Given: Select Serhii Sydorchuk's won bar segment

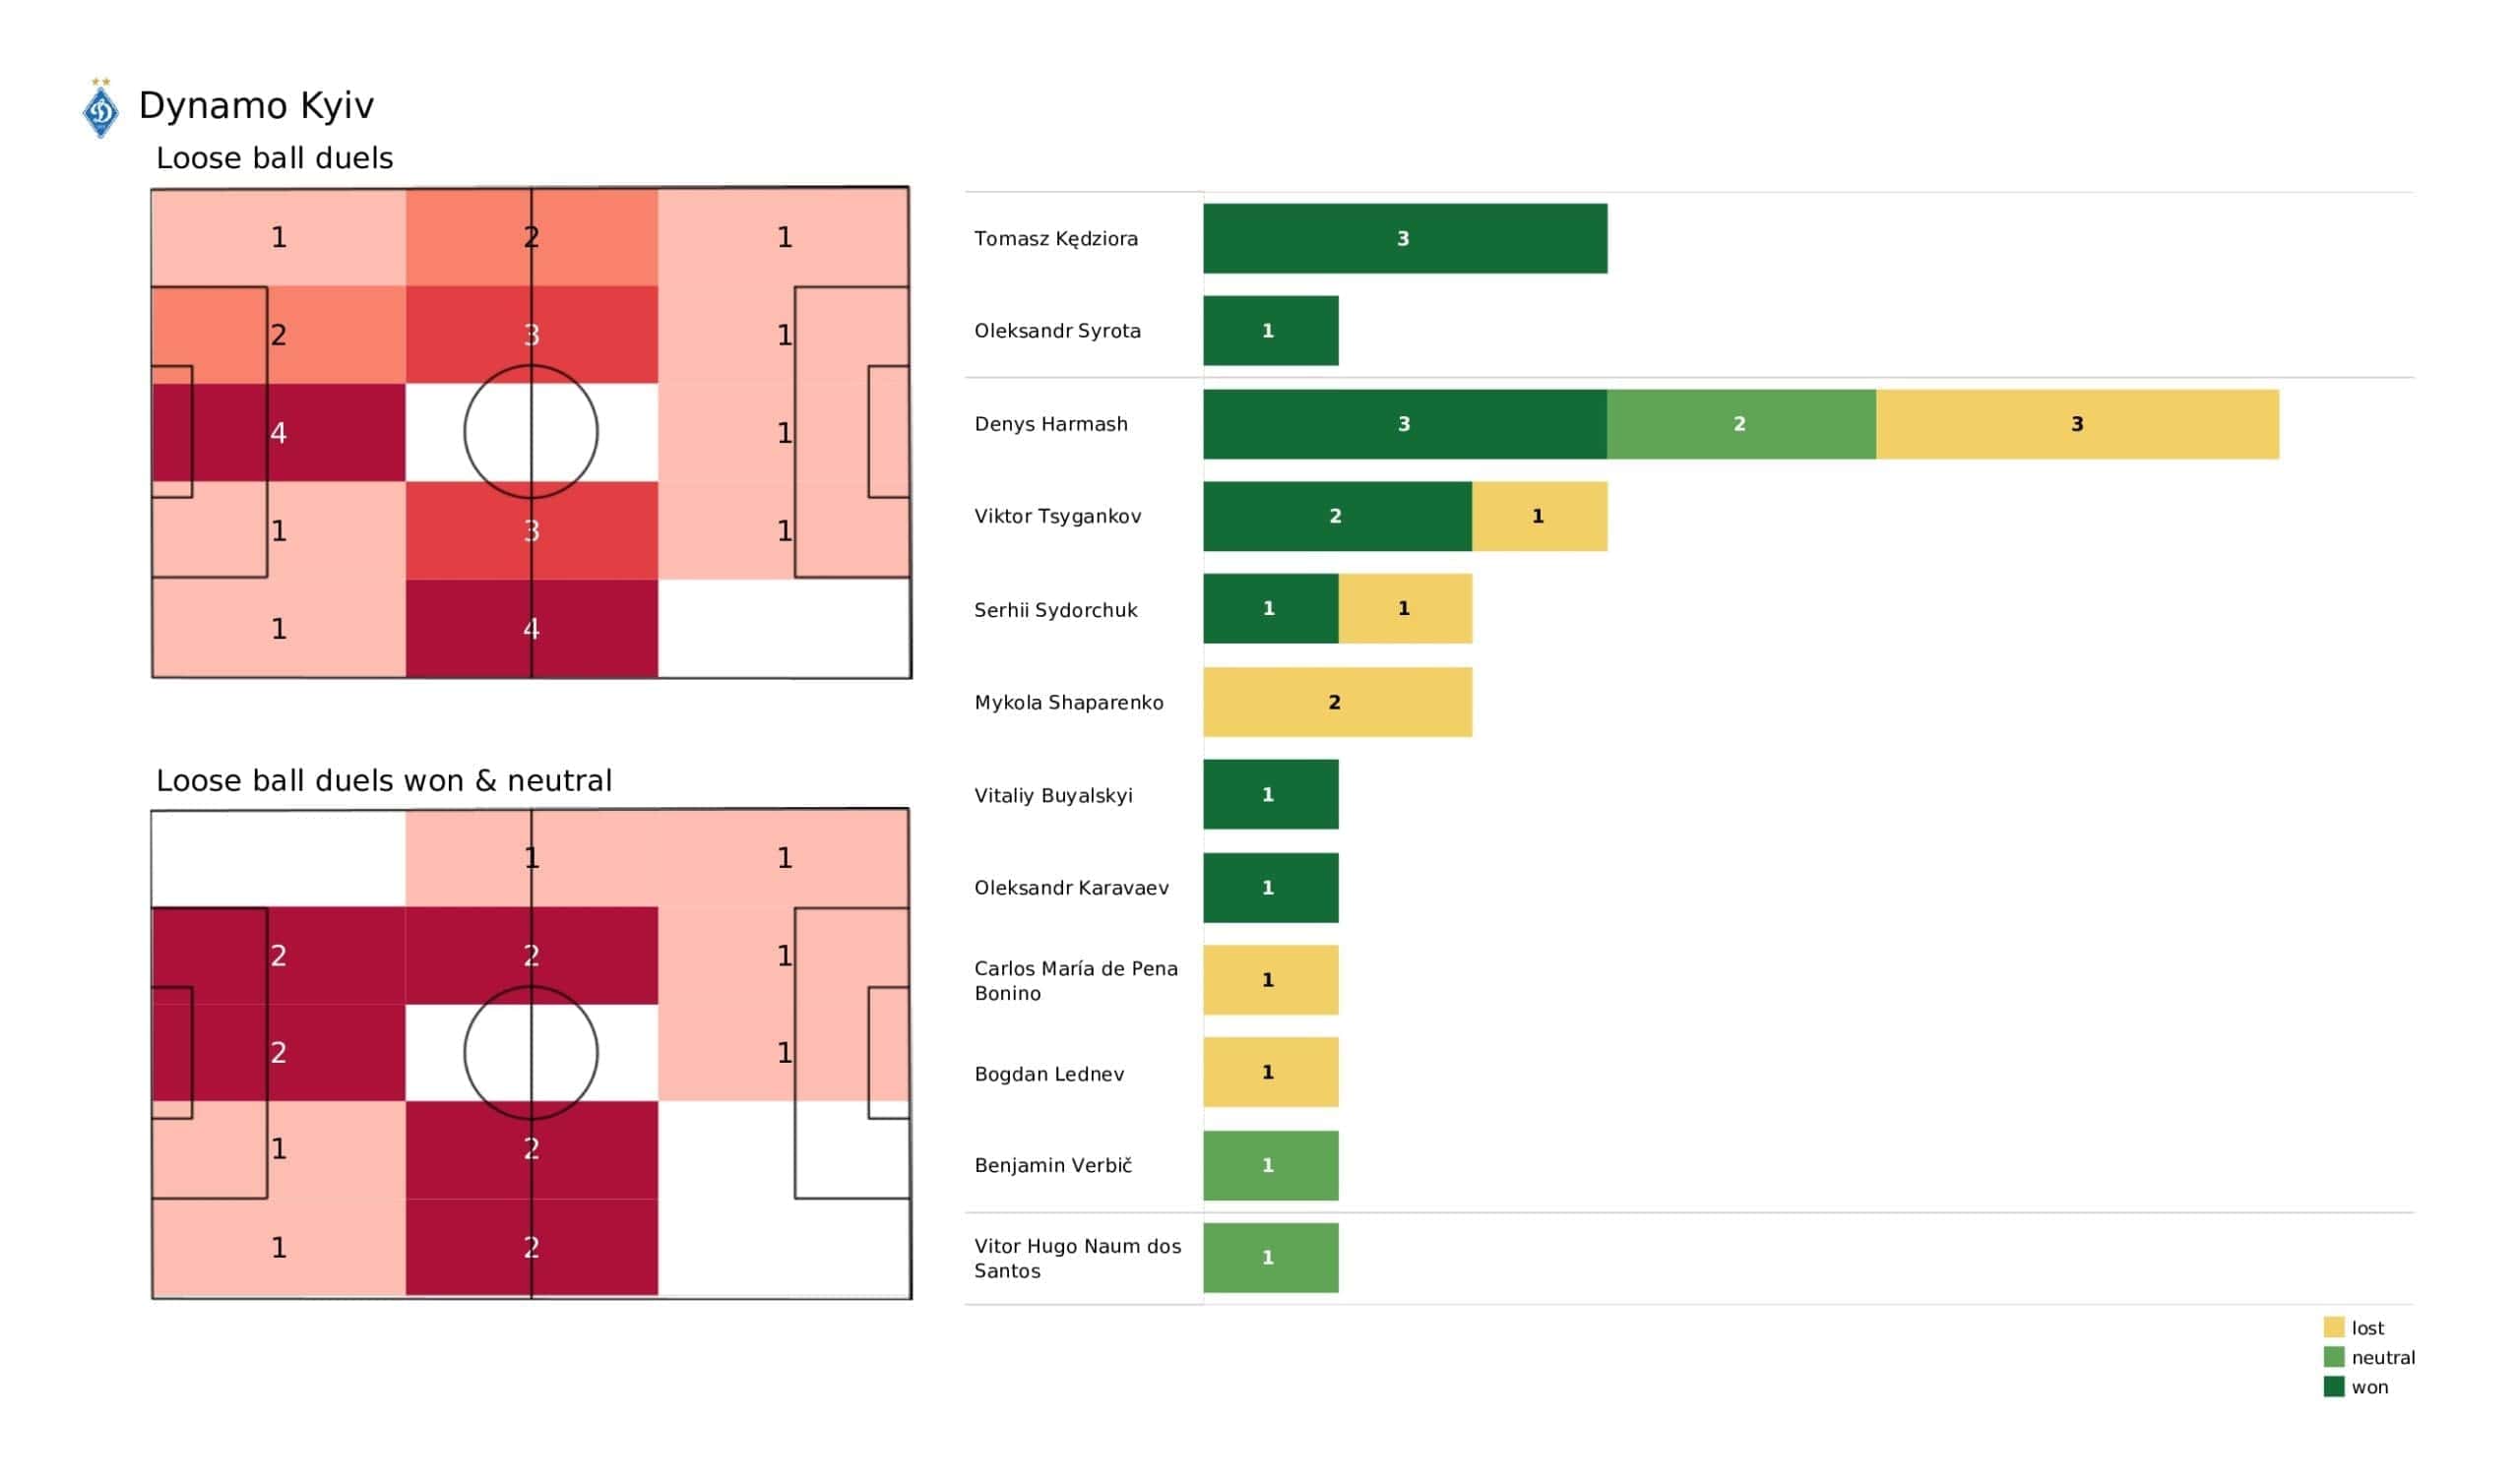Looking at the screenshot, I should [1270, 609].
